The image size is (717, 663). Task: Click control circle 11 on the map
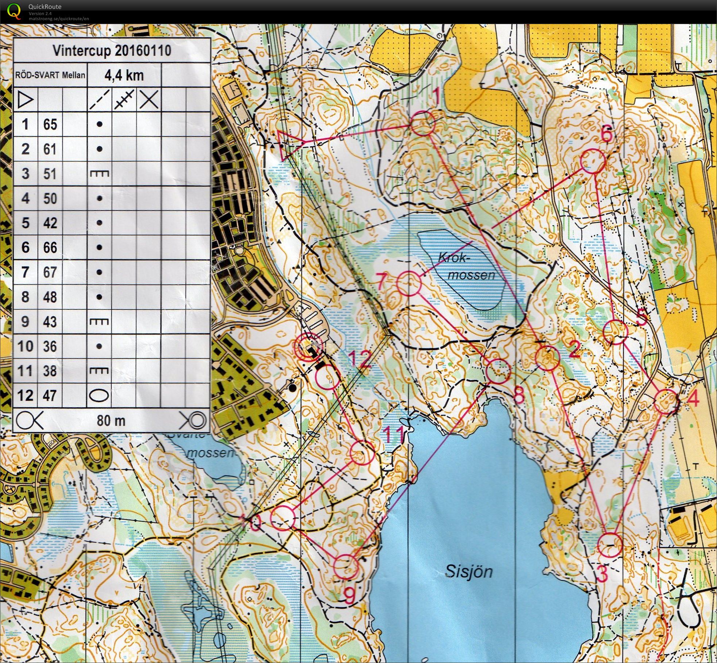362,453
